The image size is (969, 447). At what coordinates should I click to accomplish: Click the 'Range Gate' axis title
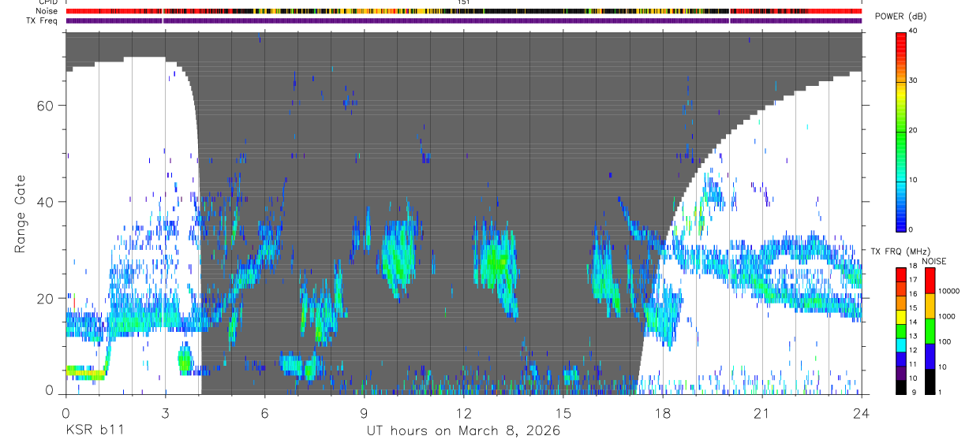(x=21, y=214)
